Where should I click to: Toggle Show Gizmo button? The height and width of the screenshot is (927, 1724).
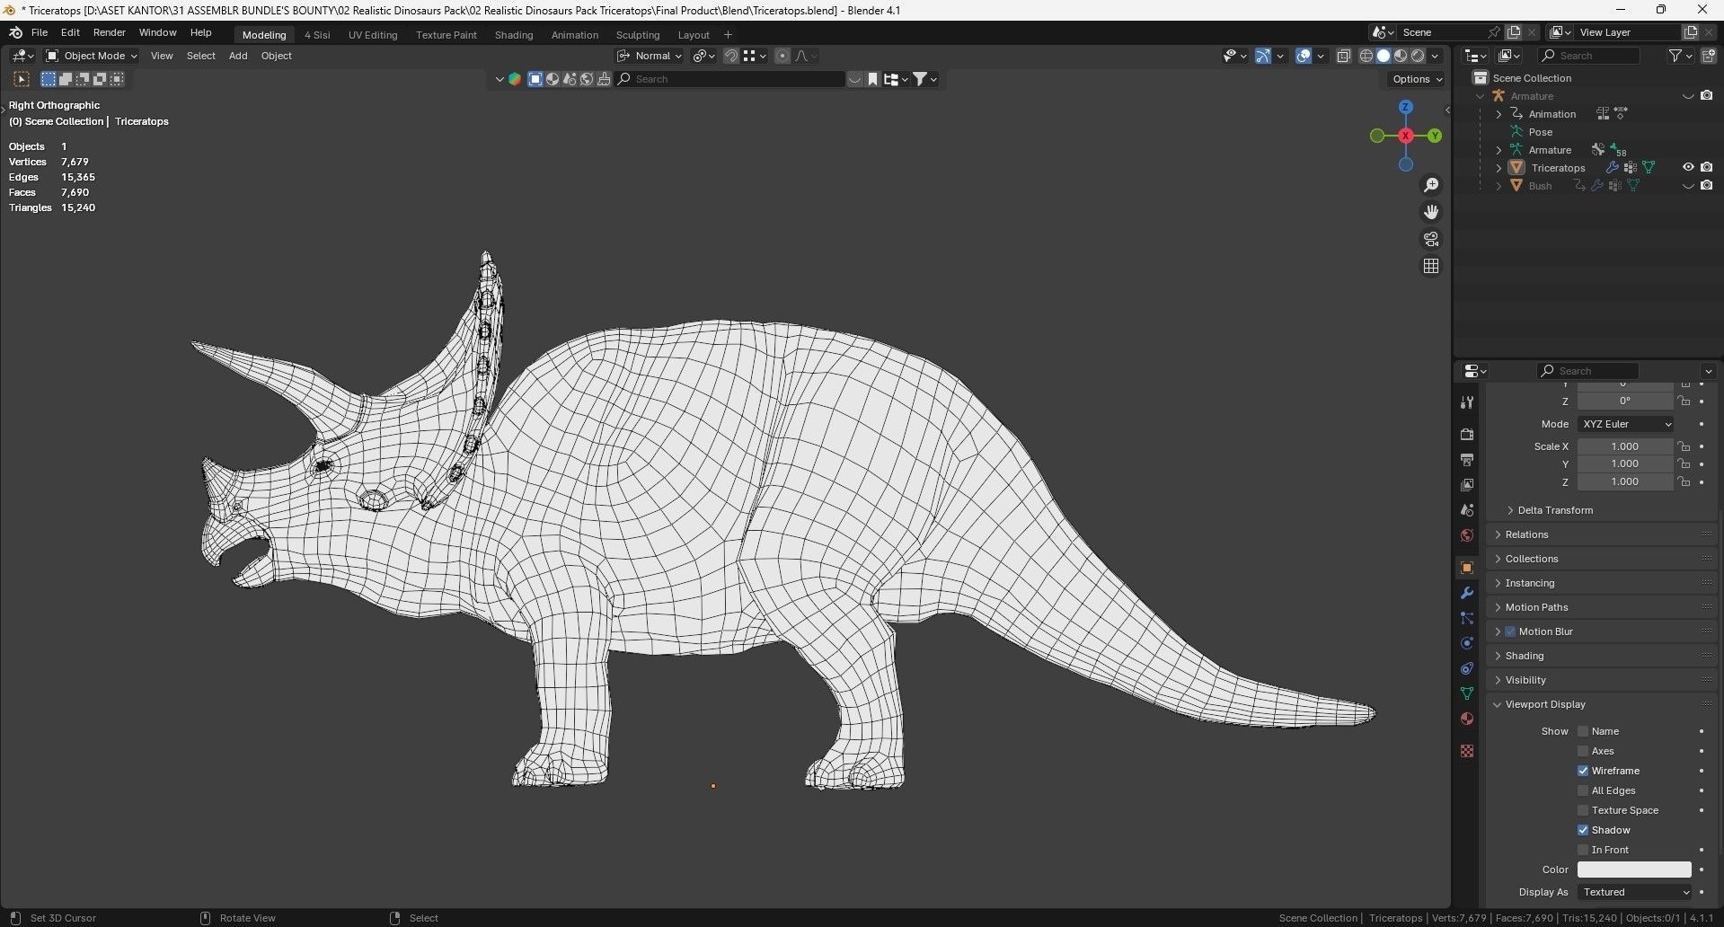click(x=1263, y=56)
